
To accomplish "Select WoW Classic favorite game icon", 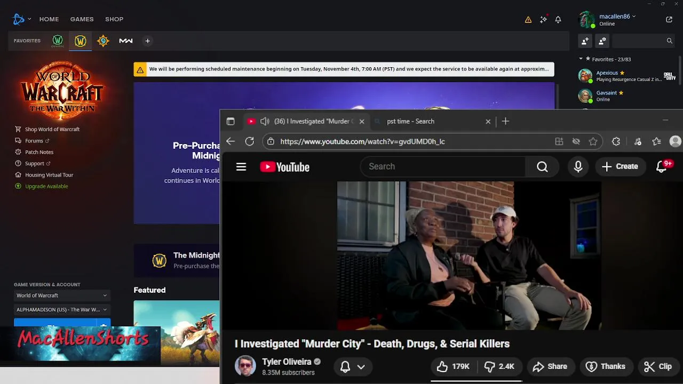I will [x=58, y=41].
